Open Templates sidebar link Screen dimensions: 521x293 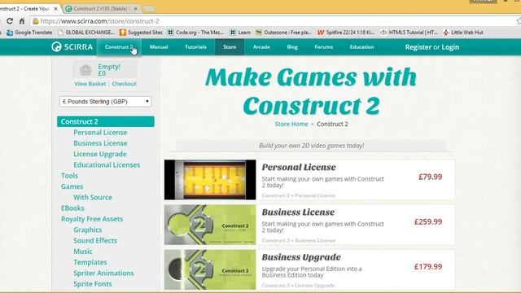pyautogui.click(x=90, y=262)
